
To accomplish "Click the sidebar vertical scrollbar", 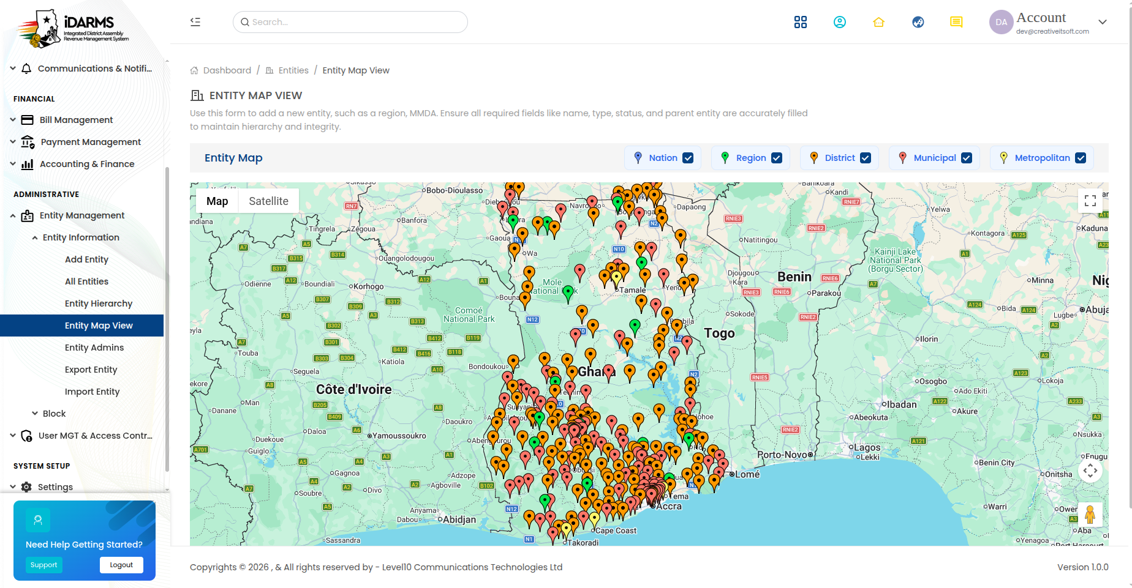I will (x=167, y=318).
